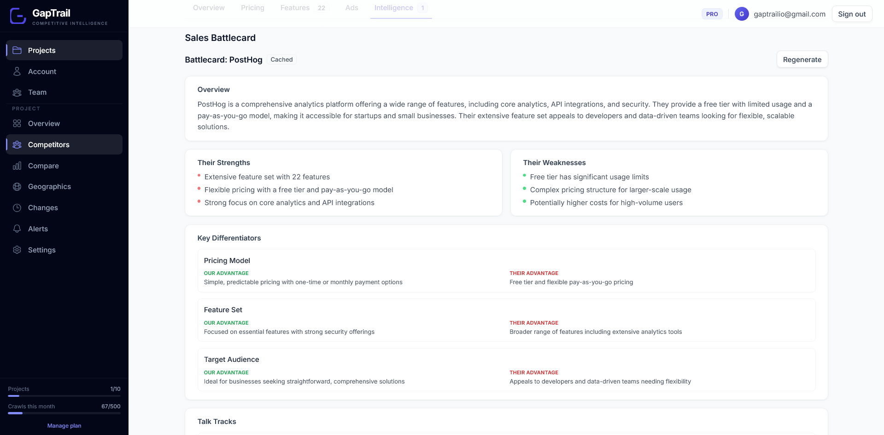This screenshot has width=884, height=435.
Task: Open the Manage plan link
Action: [64, 426]
